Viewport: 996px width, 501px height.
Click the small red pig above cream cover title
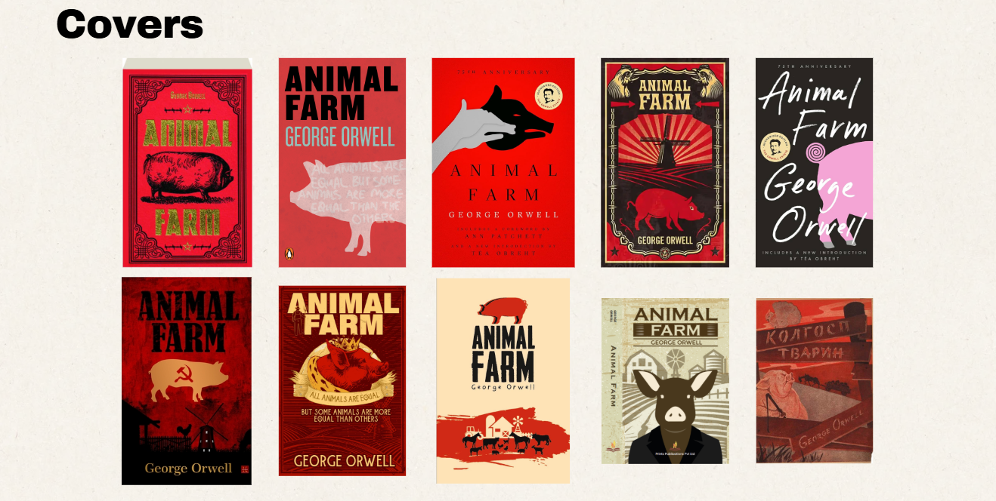click(502, 309)
